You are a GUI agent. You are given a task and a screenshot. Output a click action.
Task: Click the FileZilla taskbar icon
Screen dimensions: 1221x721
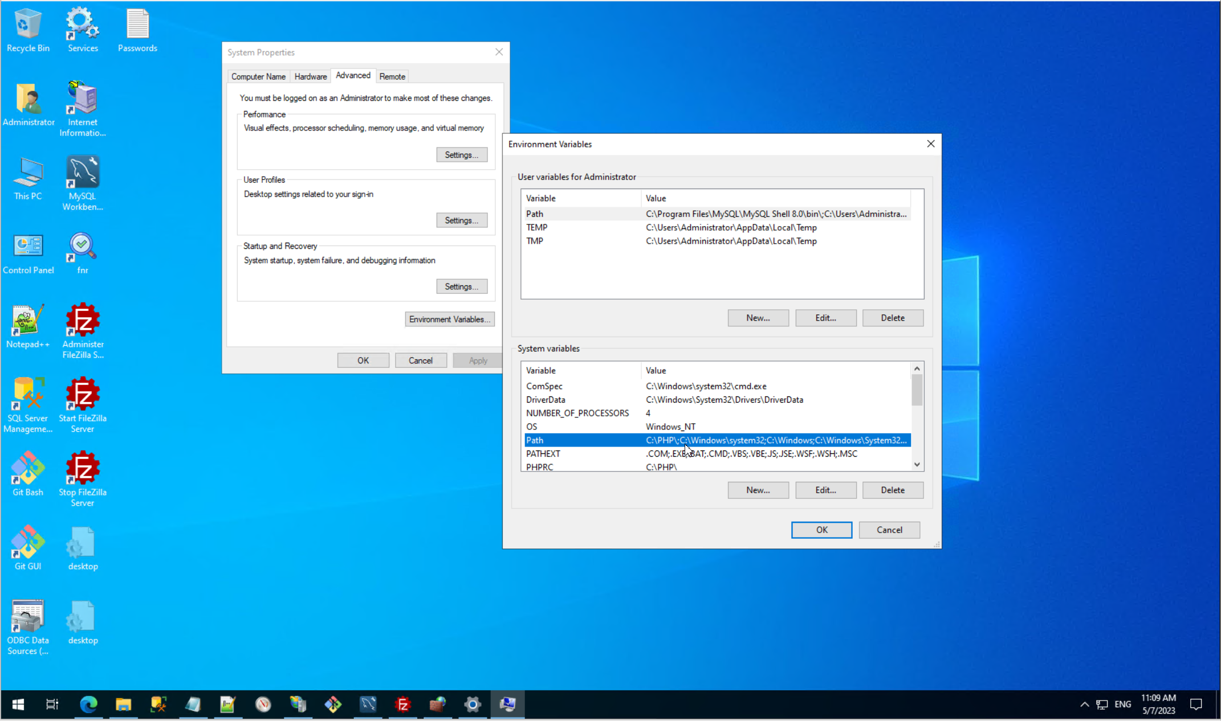(x=402, y=704)
